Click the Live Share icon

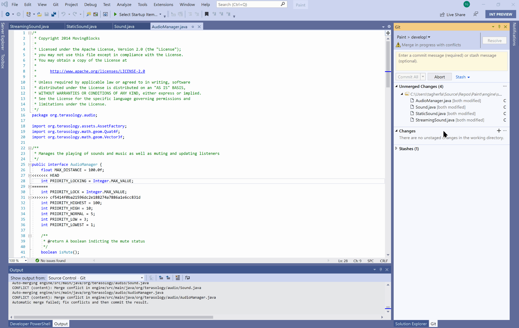(x=442, y=15)
